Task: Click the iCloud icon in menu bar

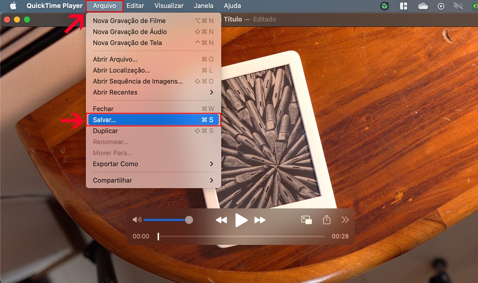Action: pos(423,6)
